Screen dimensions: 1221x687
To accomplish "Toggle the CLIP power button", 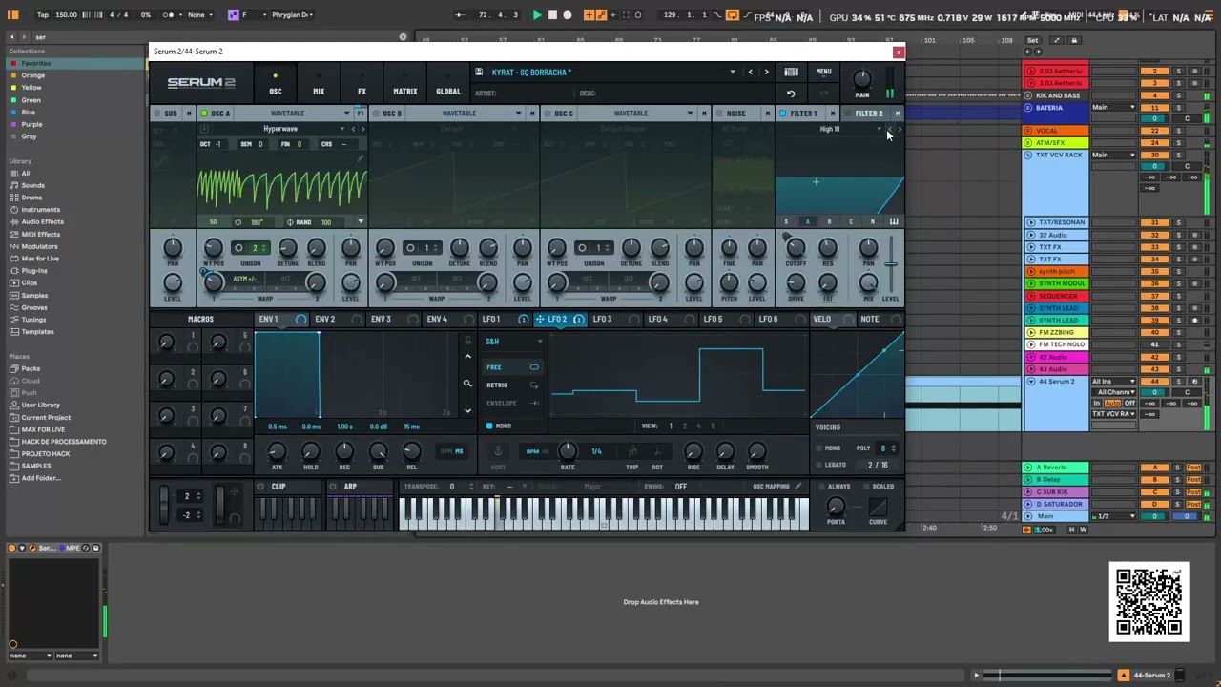I will tap(261, 487).
